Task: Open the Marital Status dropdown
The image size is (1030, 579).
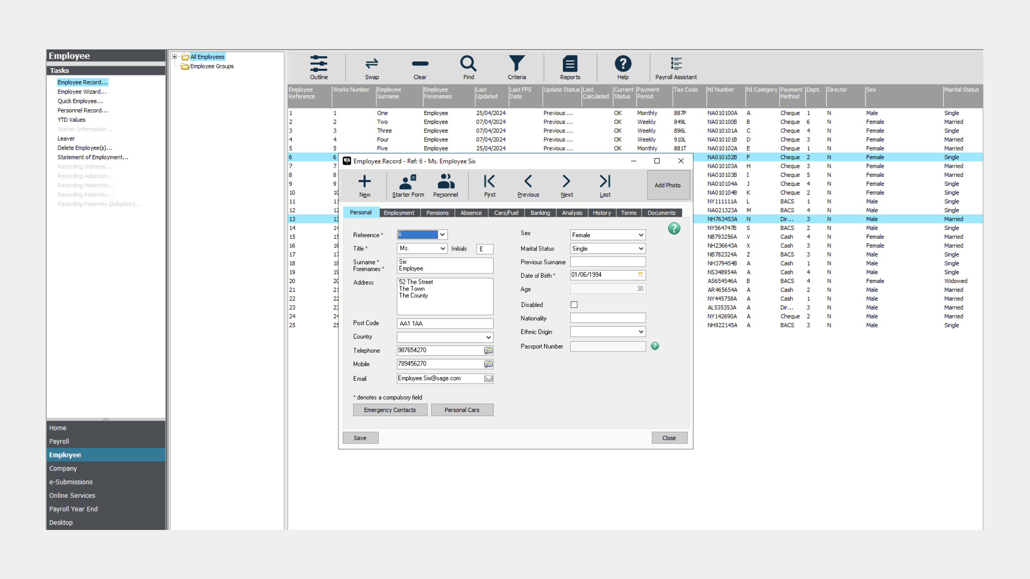Action: tap(641, 249)
